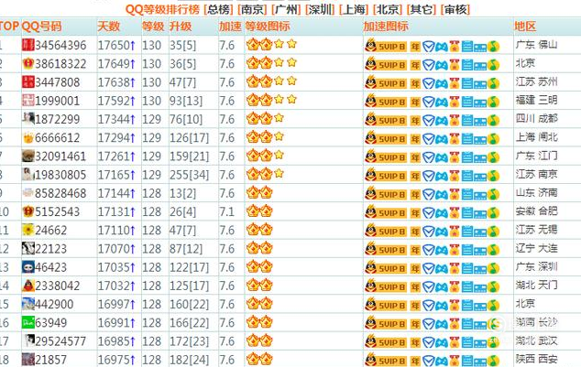581x367 pixels.
Task: Click the 加速 column header
Action: click(x=230, y=27)
